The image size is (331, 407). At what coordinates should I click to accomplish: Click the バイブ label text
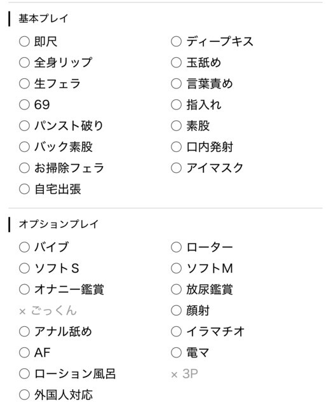(51, 247)
